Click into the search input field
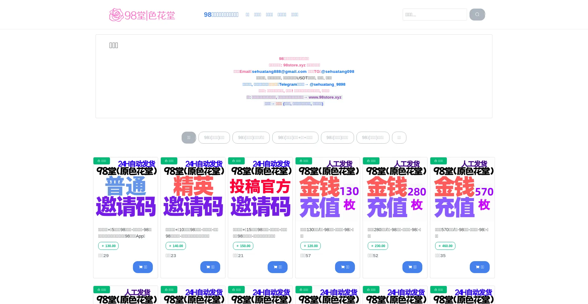The width and height of the screenshot is (588, 304). pyautogui.click(x=434, y=14)
